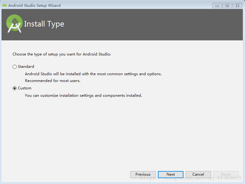Click the 'Install Type' heading text
This screenshot has width=245, height=184.
click(44, 24)
